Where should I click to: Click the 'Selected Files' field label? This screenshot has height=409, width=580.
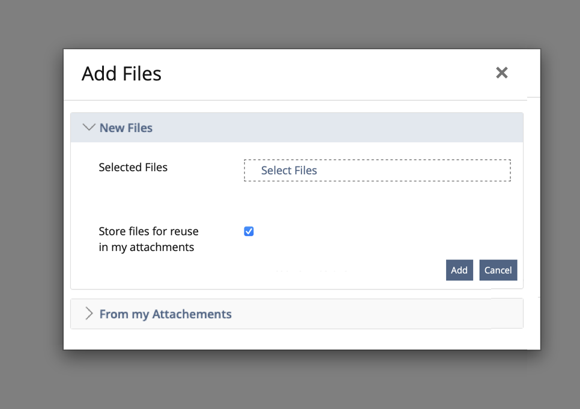click(133, 168)
